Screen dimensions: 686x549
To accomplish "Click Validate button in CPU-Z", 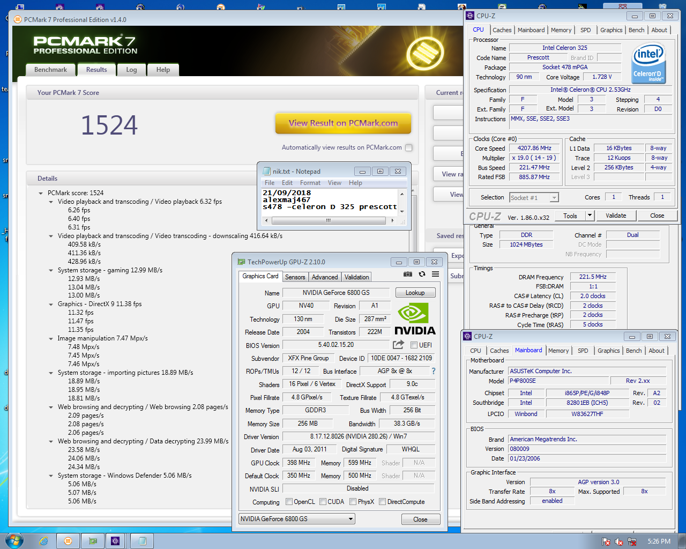I will [616, 216].
